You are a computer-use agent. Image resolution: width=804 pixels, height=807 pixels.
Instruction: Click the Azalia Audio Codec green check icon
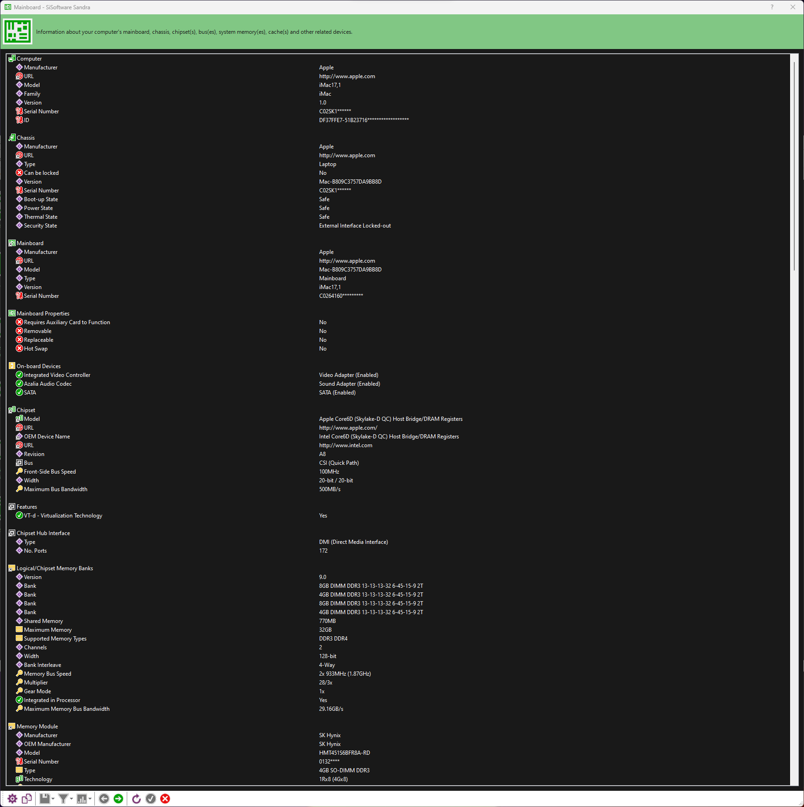(19, 383)
